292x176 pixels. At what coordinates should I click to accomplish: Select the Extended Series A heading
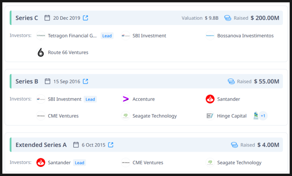click(41, 145)
